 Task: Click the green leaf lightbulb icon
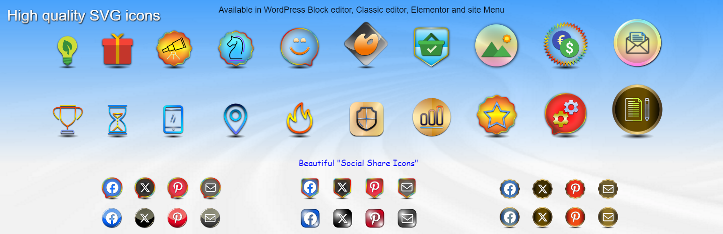click(67, 50)
